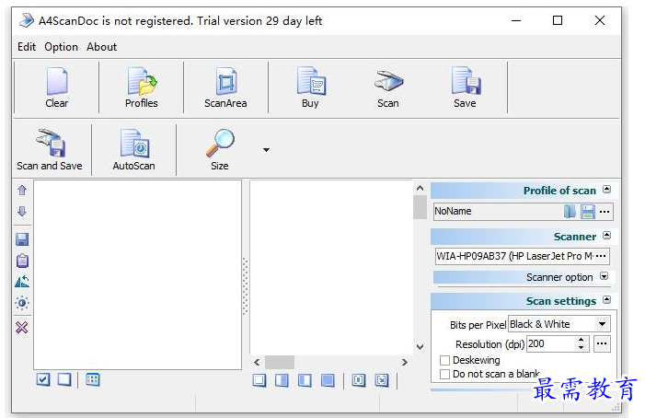This screenshot has height=418, width=645.
Task: Enable the Deskewing checkbox
Action: coord(444,360)
